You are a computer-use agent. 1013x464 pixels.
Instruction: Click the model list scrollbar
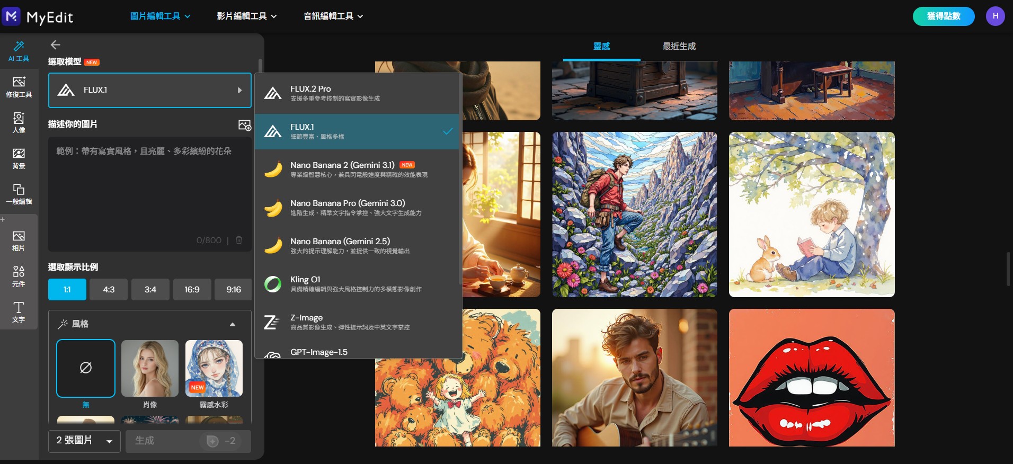460,180
